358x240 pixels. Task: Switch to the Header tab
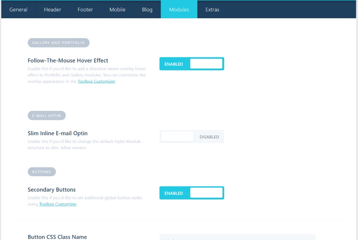click(x=52, y=10)
